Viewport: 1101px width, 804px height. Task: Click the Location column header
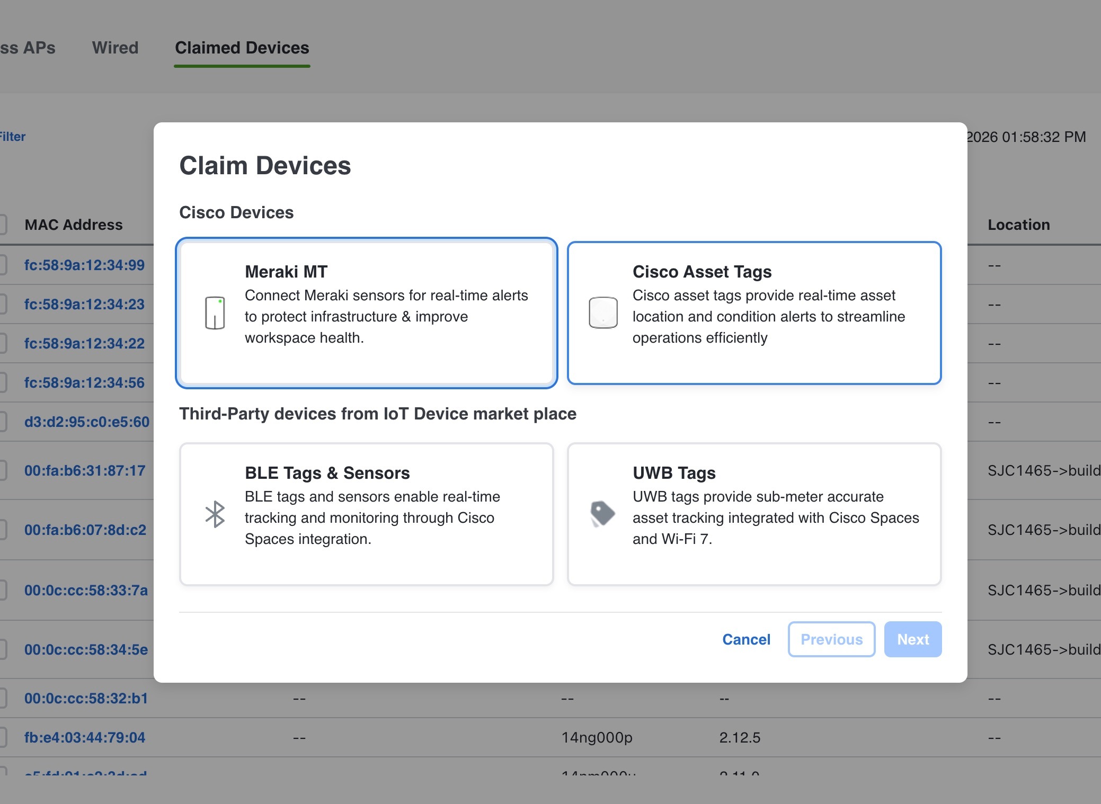[1019, 225]
